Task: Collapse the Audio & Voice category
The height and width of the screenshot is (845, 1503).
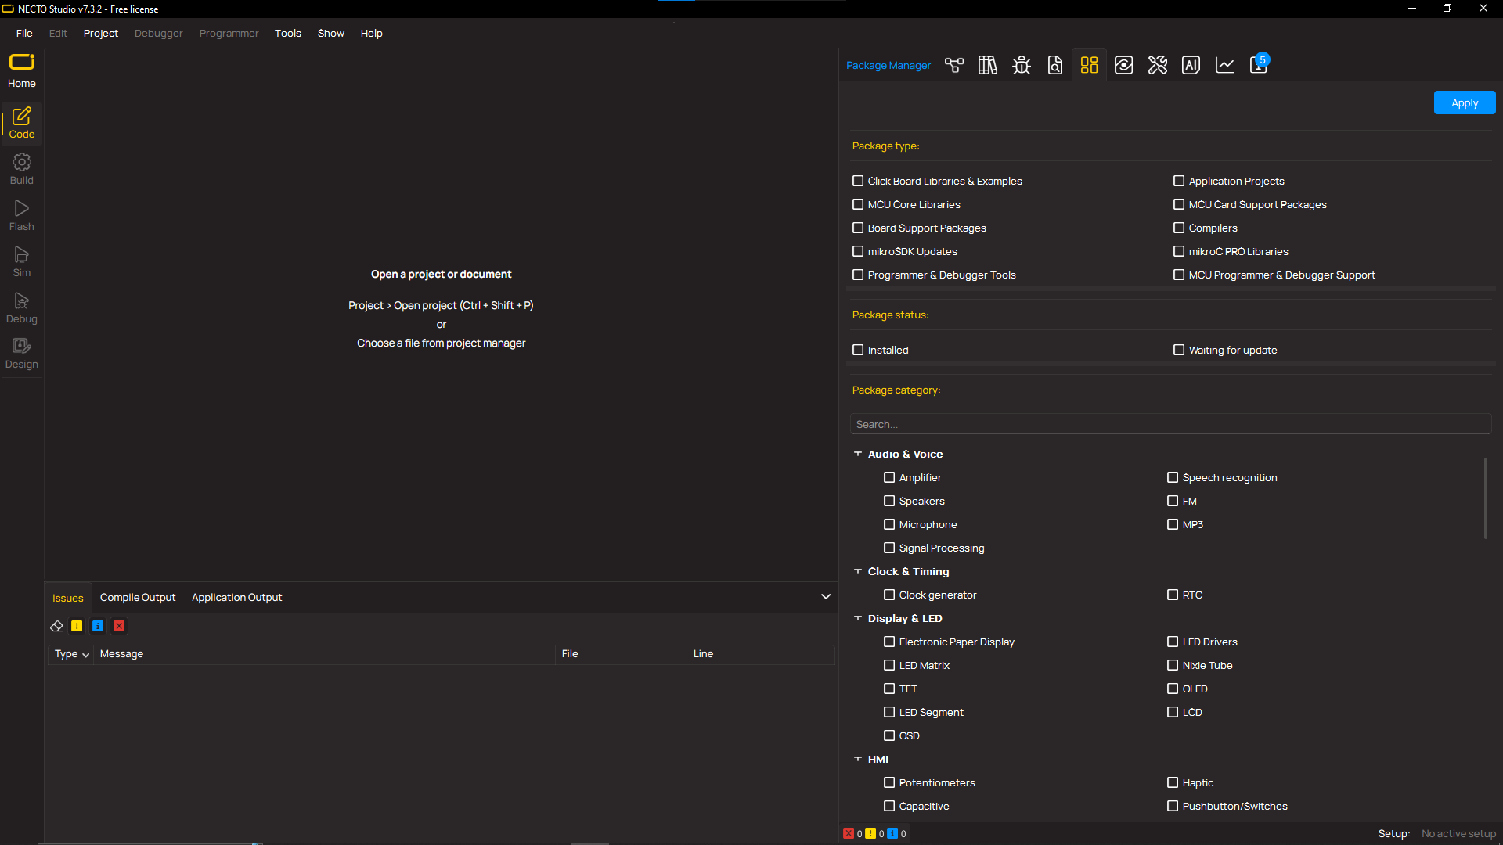Action: coord(858,454)
